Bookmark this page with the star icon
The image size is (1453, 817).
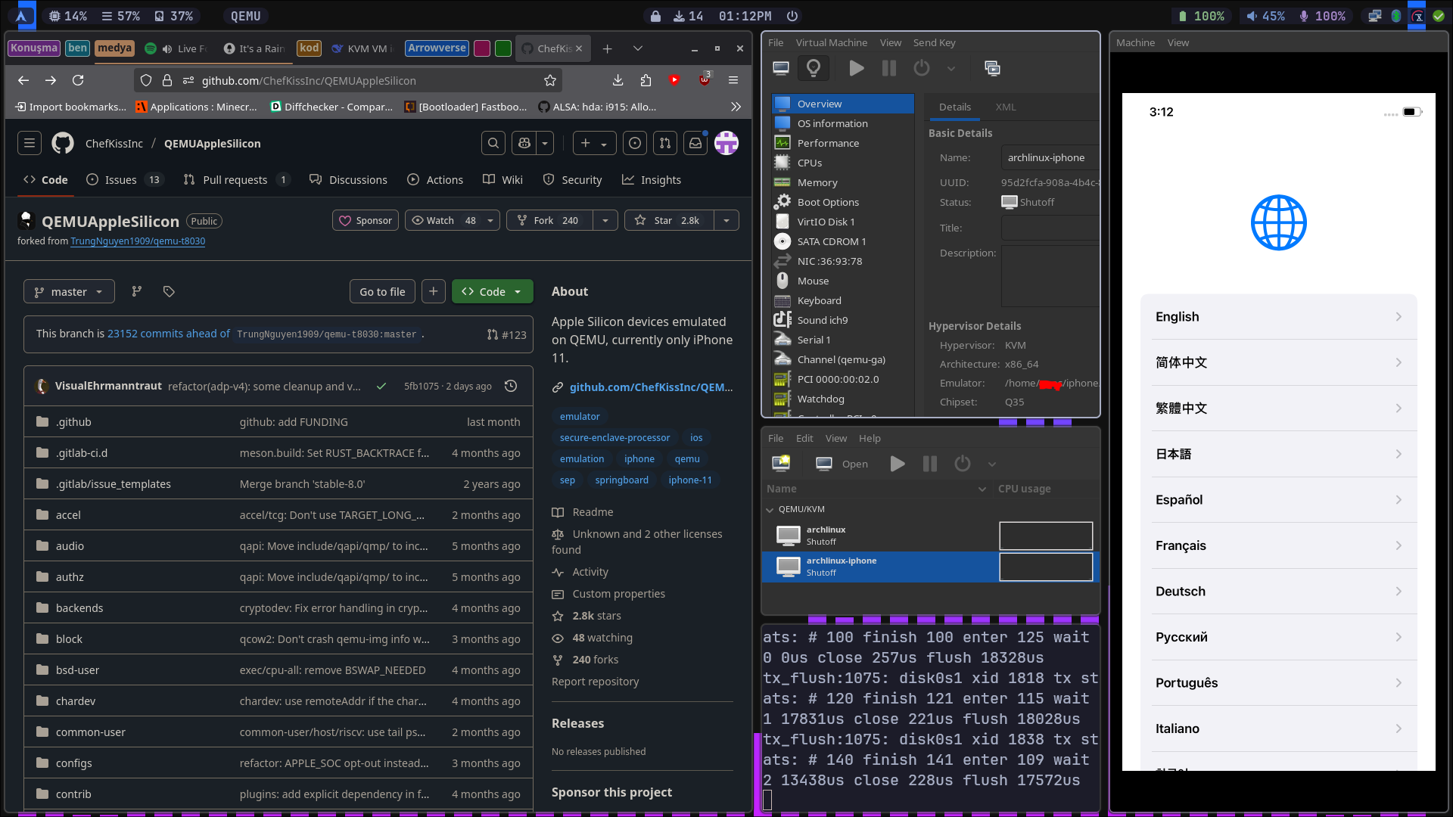[550, 81]
